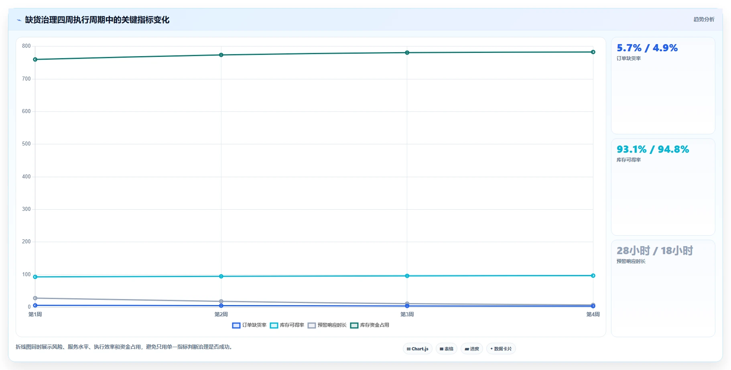Click 预警响应时长 data point at 第1周
The width and height of the screenshot is (731, 370).
[35, 298]
